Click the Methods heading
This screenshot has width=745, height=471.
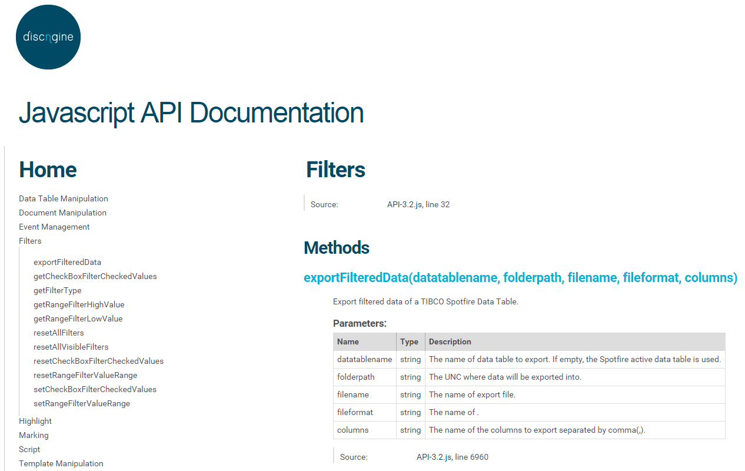[337, 248]
